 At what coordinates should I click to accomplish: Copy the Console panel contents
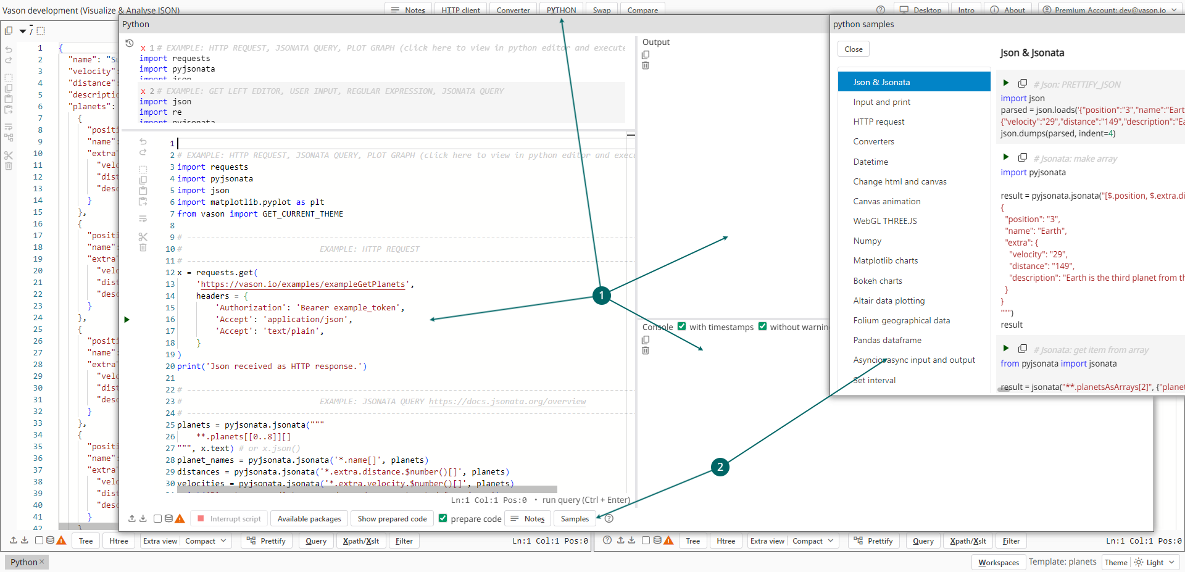(646, 340)
